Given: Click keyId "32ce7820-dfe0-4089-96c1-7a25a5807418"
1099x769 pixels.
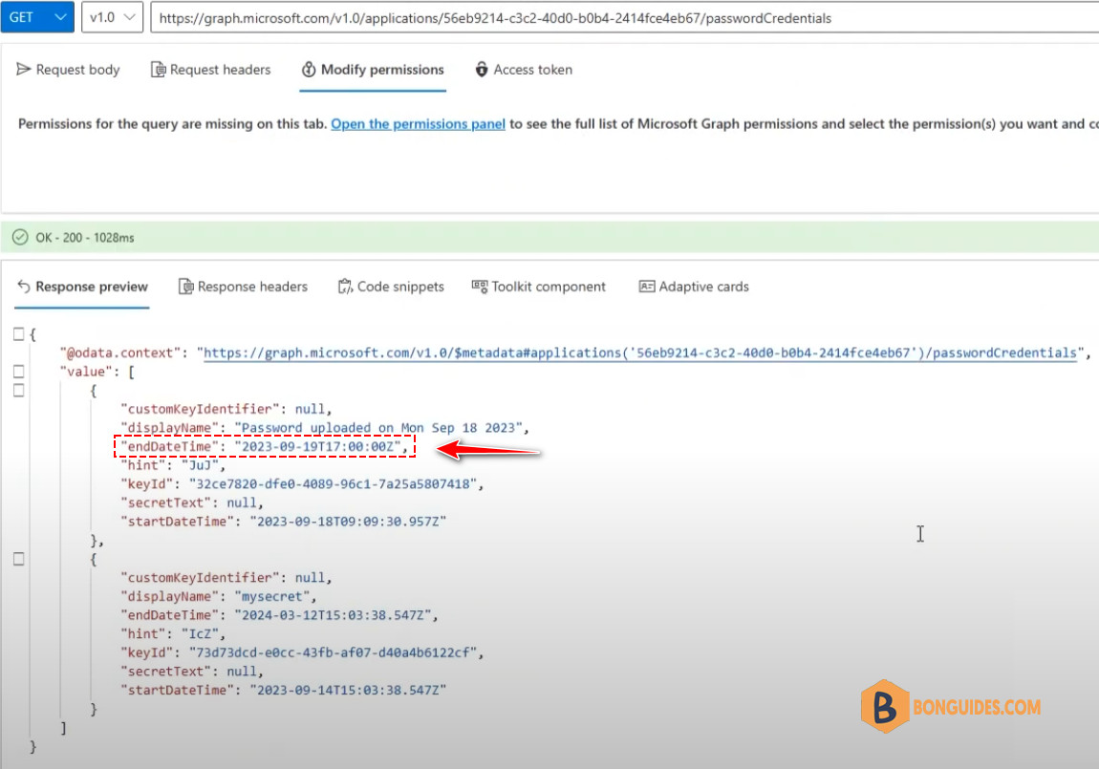Looking at the screenshot, I should 333,484.
